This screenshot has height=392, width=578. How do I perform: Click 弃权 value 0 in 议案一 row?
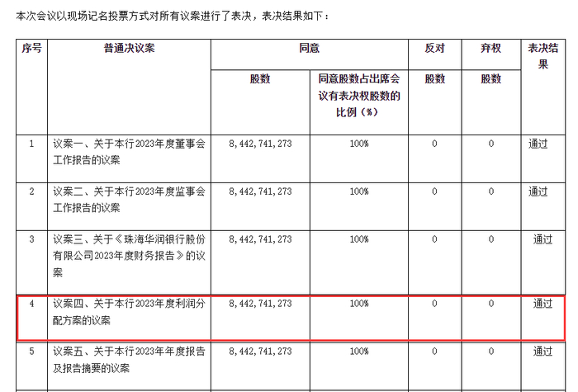coord(491,144)
